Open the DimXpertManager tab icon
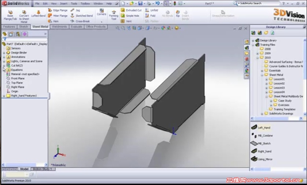Image resolution: width=307 pixels, height=185 pixels. [x=25, y=34]
